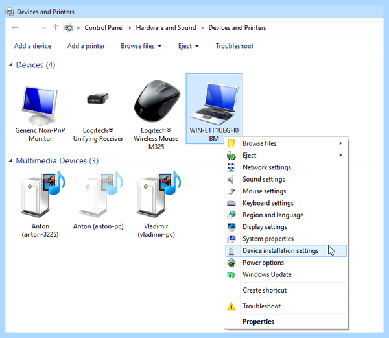This screenshot has height=338, width=389.
Task: Select the Anton (anton-pc) media device icon
Action: (100, 193)
